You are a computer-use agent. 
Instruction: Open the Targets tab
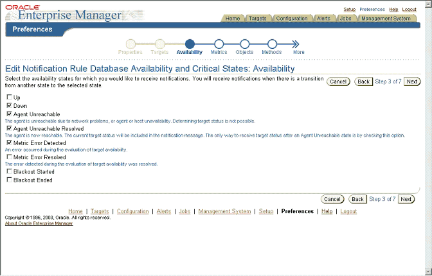pyautogui.click(x=258, y=19)
